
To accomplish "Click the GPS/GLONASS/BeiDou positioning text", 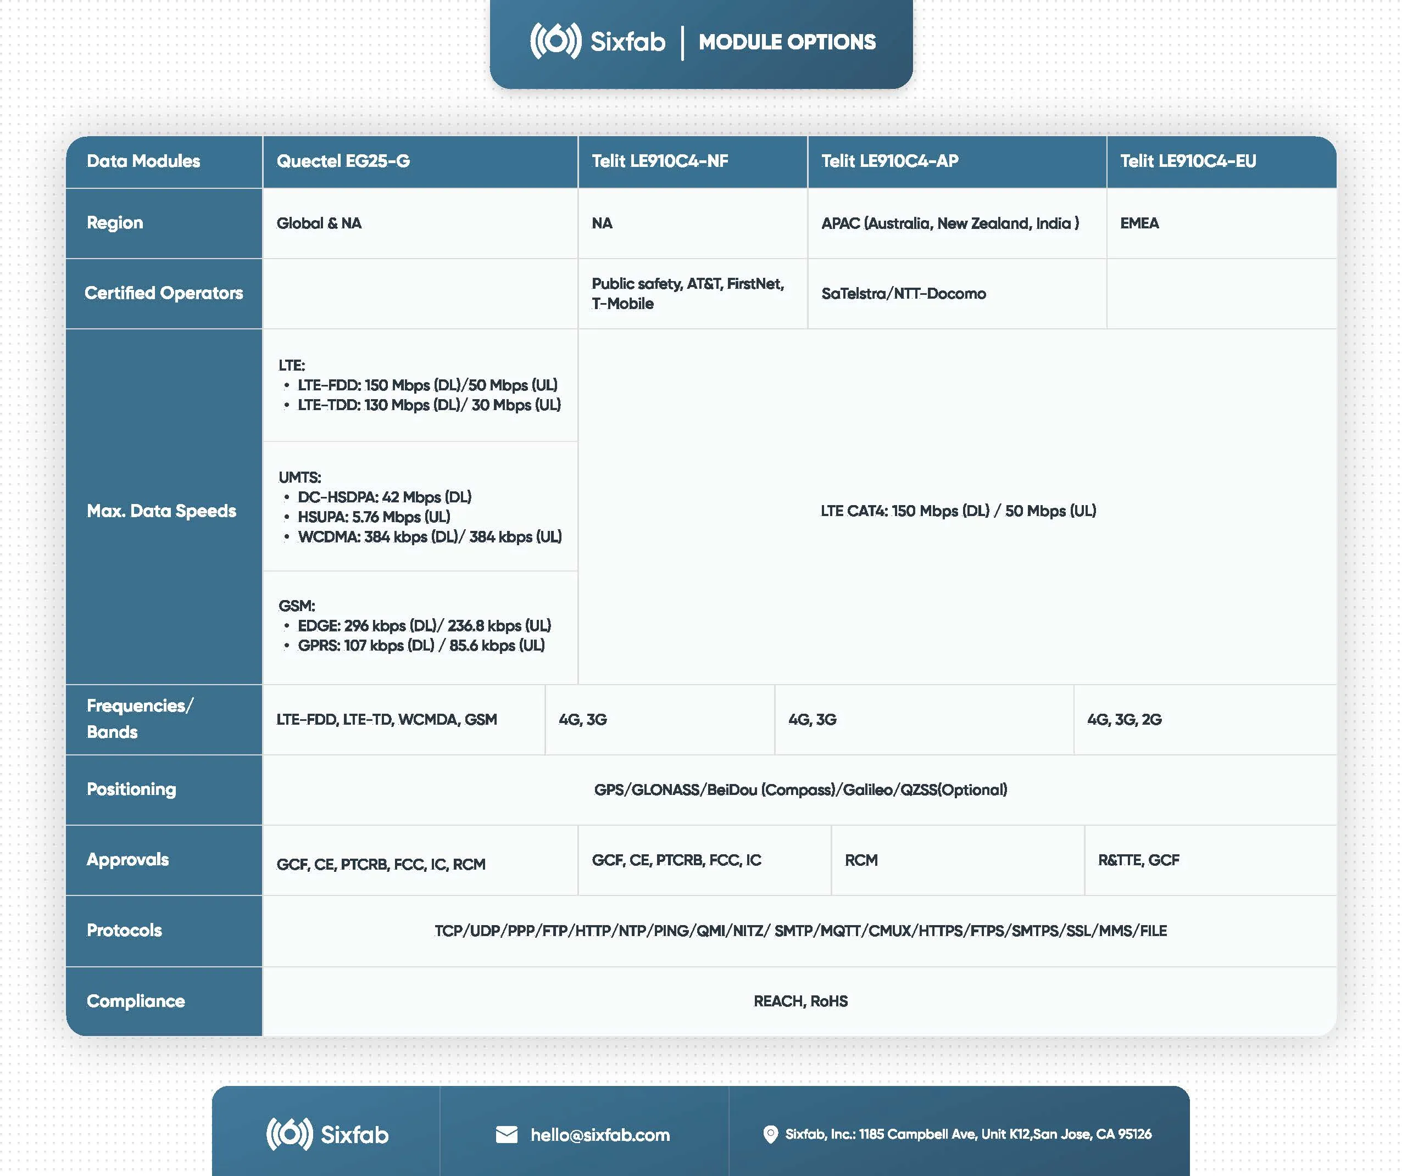I will click(x=800, y=790).
